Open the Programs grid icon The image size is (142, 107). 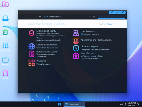pos(31,63)
